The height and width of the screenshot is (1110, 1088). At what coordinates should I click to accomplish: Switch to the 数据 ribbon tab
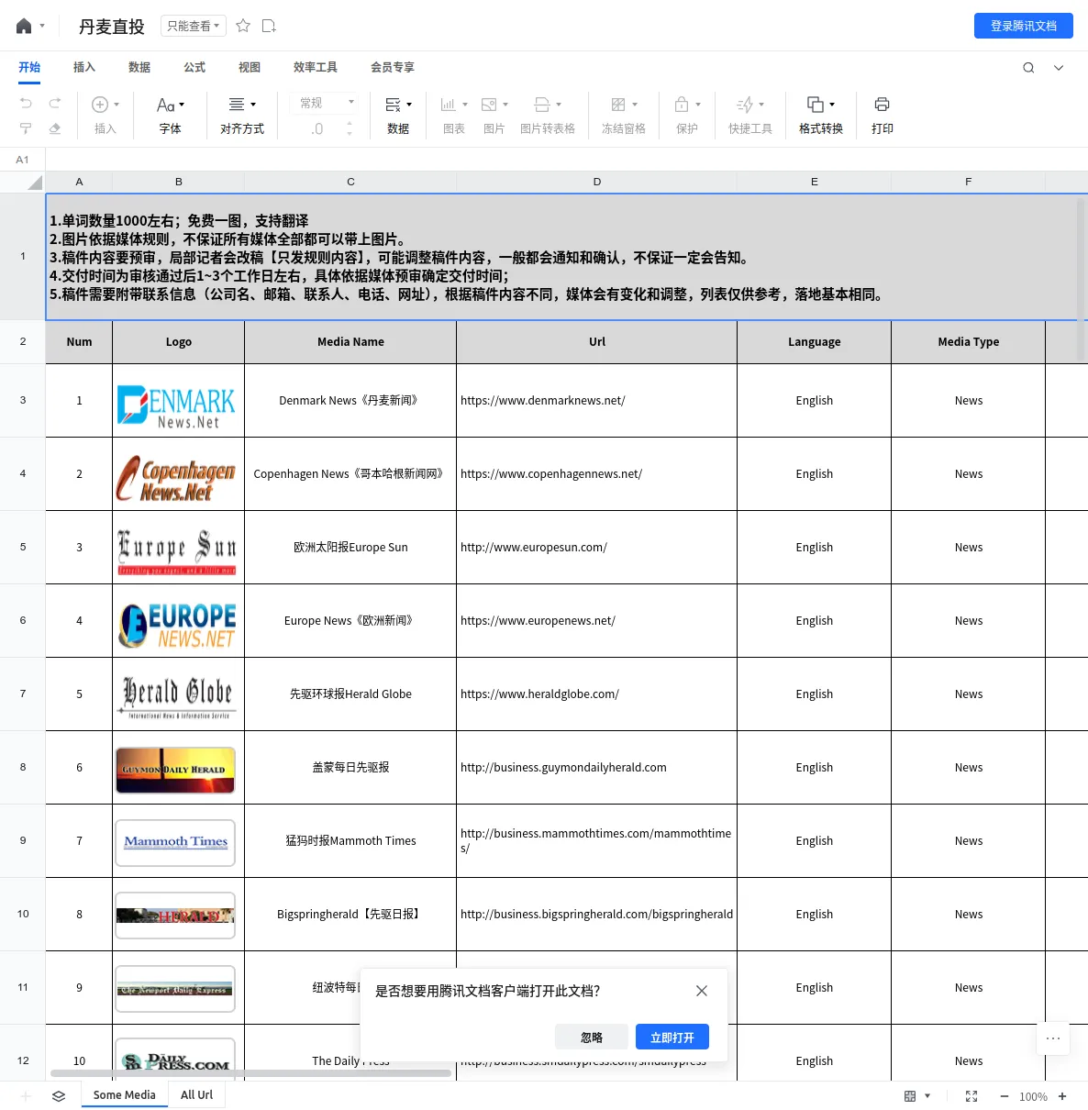tap(139, 67)
